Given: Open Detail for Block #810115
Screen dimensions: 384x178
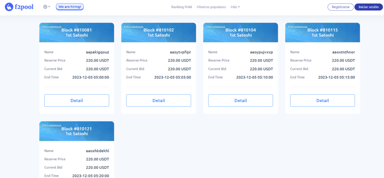Looking at the screenshot, I should 322,101.
